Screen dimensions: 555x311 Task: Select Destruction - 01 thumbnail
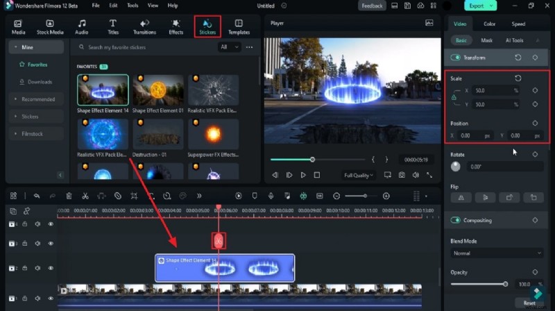158,134
